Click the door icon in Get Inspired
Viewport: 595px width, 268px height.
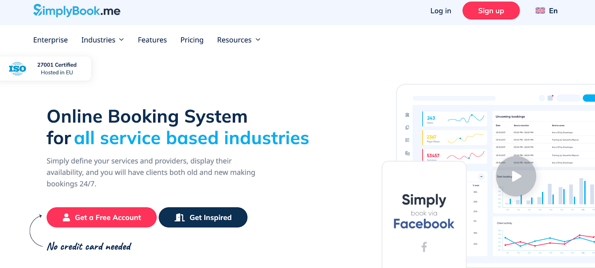180,217
